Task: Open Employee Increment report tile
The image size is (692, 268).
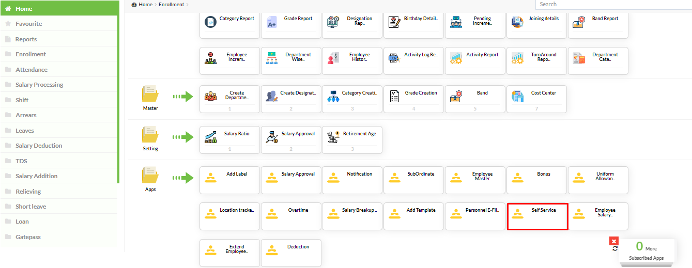Action: (x=230, y=60)
